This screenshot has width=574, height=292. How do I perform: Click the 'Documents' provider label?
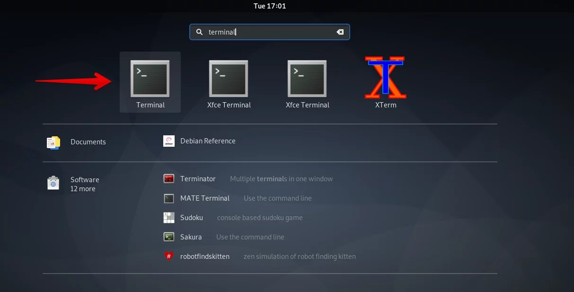(x=88, y=142)
